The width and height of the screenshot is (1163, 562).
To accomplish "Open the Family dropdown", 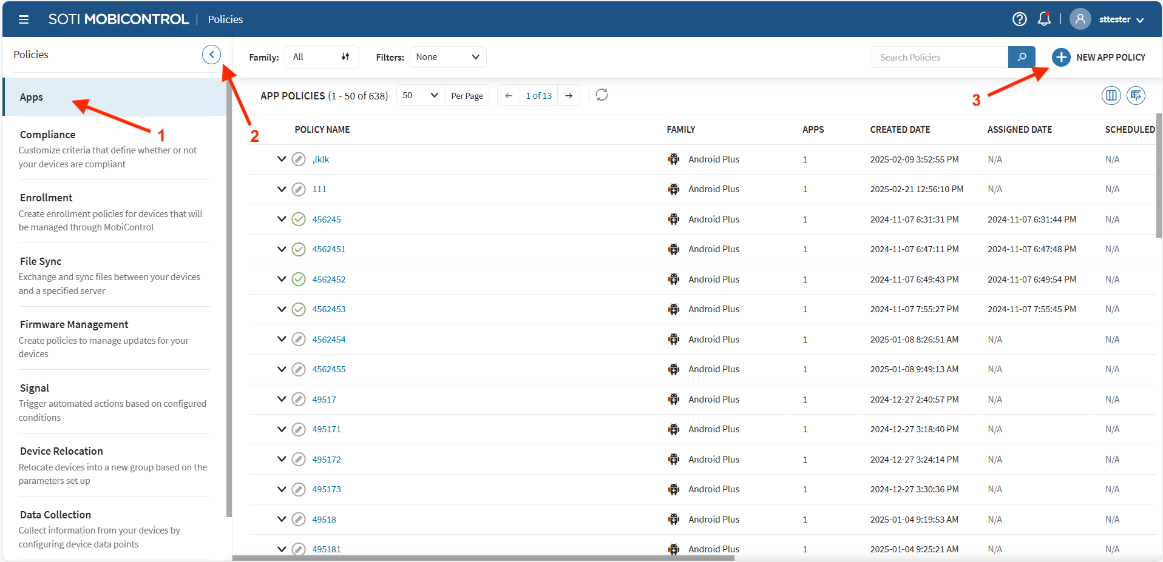I will coord(321,57).
